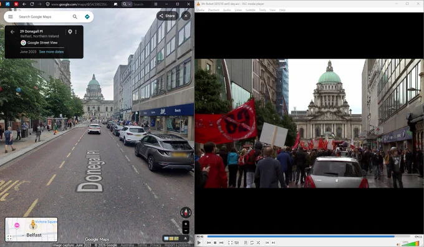
Task: Click the browser forward arrow
Action: (39, 4)
